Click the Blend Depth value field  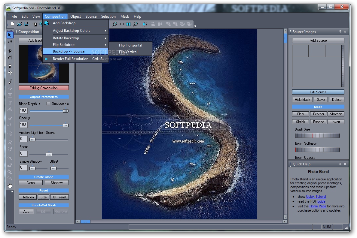click(23, 111)
